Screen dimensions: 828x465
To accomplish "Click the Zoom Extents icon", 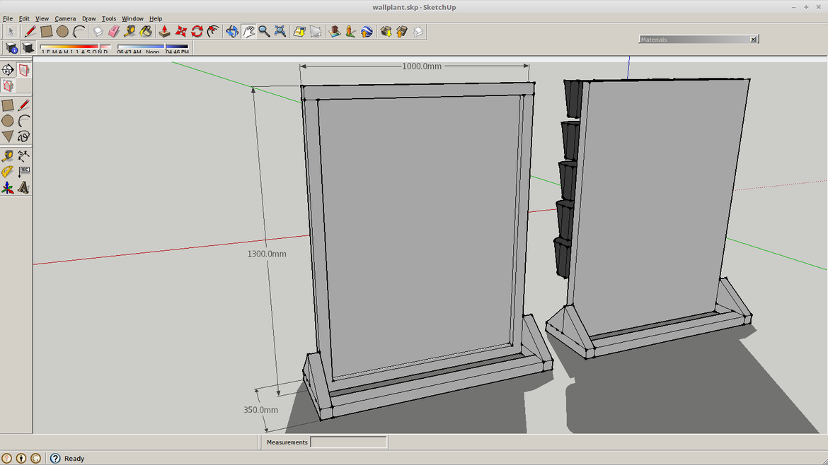I will pos(280,31).
